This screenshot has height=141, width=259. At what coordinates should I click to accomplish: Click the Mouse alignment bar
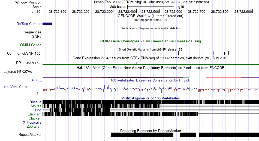coord(102,106)
